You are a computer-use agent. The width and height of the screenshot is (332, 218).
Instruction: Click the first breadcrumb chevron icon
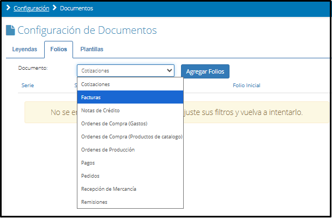(8, 9)
